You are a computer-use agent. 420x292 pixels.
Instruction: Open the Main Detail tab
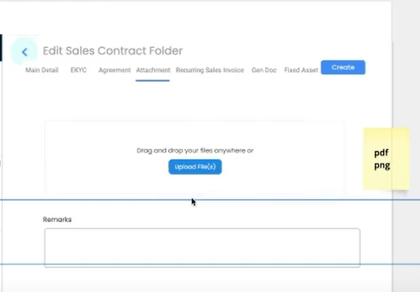[x=42, y=70]
